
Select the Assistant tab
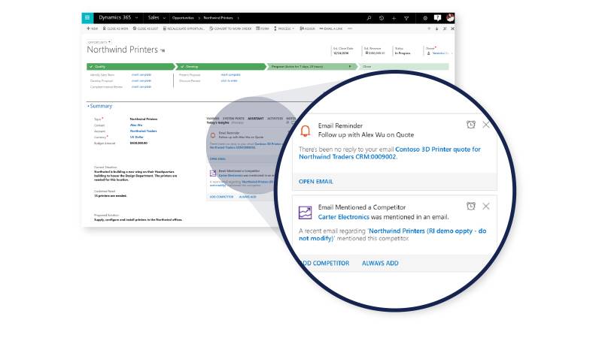pyautogui.click(x=256, y=119)
